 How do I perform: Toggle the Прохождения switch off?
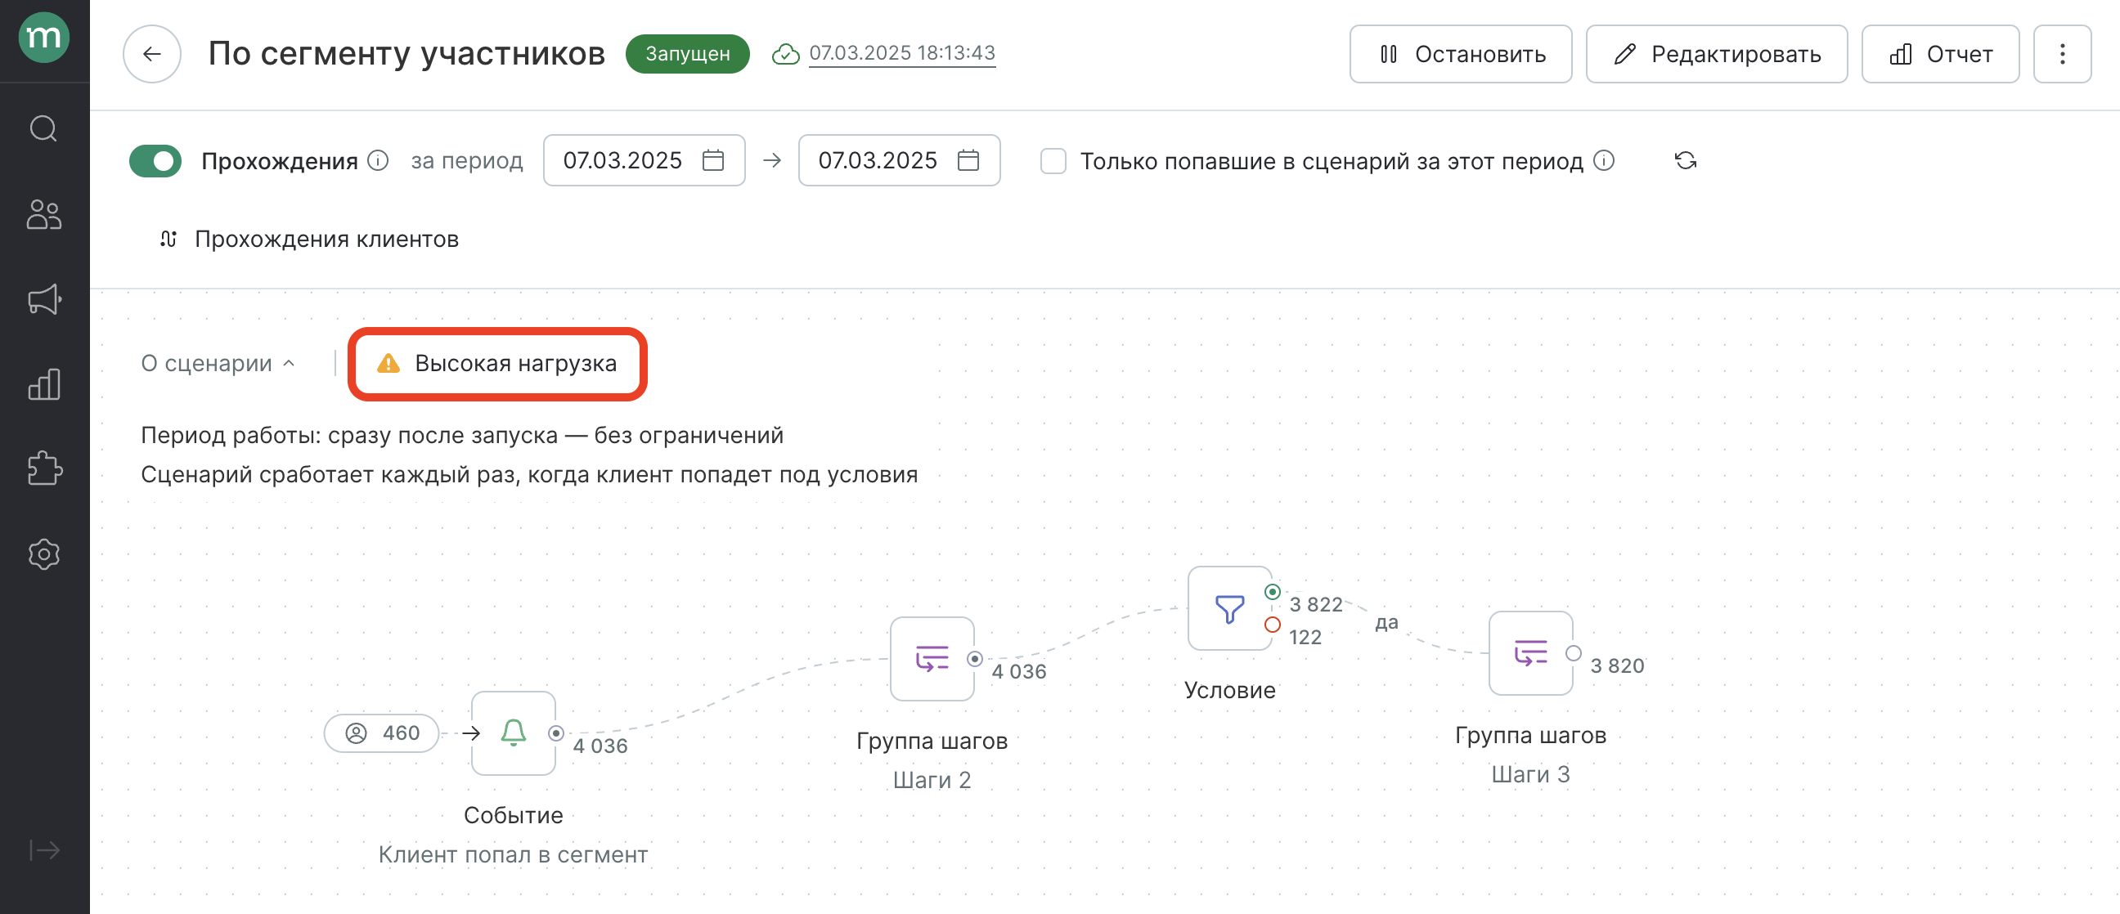[x=155, y=161]
